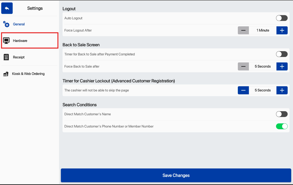Click the General gears icon
The image size is (293, 185).
(6, 24)
